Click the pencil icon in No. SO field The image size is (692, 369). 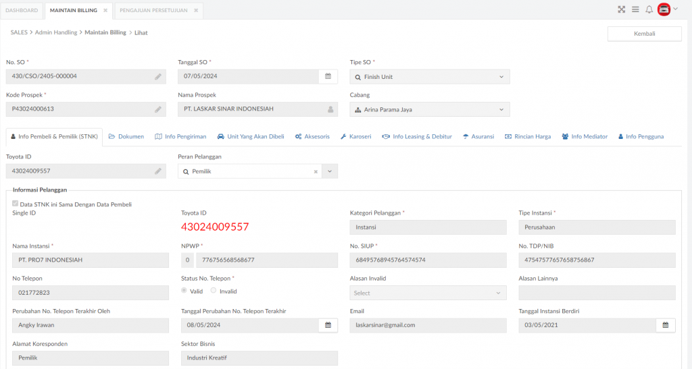(x=158, y=77)
